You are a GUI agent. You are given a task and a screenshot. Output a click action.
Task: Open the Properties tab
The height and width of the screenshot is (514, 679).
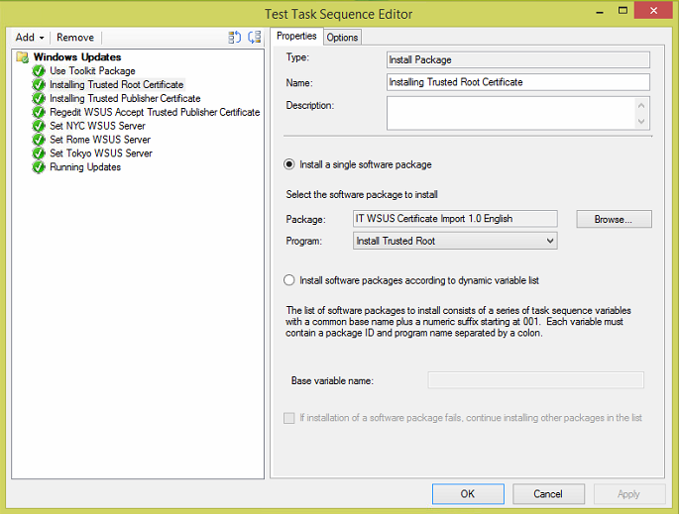pos(296,37)
